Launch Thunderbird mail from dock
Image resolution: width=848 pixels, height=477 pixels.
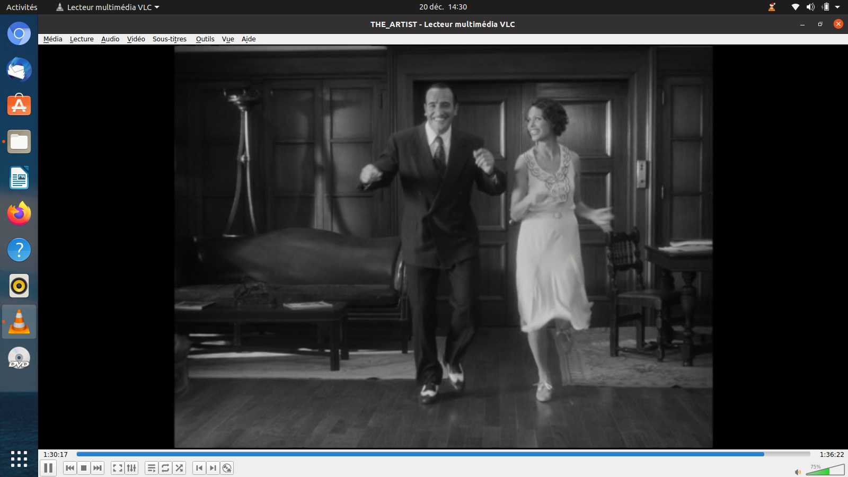19,70
